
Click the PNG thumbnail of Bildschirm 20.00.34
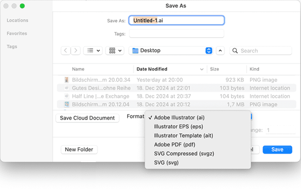pyautogui.click(x=66, y=80)
